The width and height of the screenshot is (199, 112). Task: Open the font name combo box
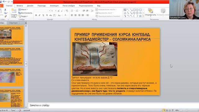click(42, 11)
